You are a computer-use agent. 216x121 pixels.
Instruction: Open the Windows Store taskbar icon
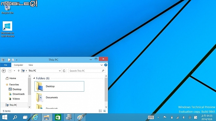[x=58, y=117]
